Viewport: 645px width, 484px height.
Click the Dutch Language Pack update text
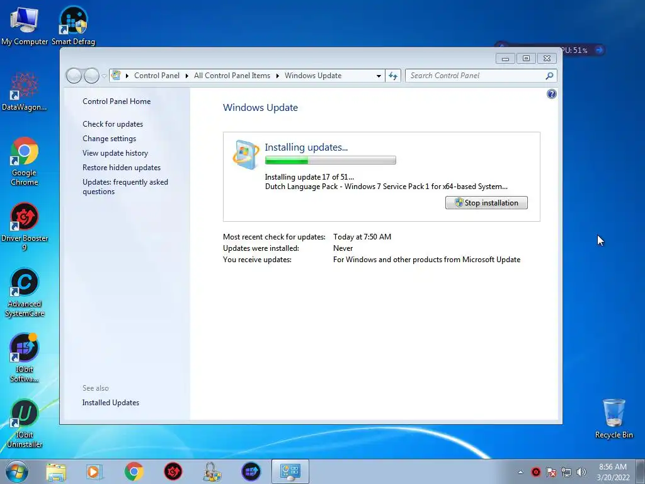click(x=386, y=187)
